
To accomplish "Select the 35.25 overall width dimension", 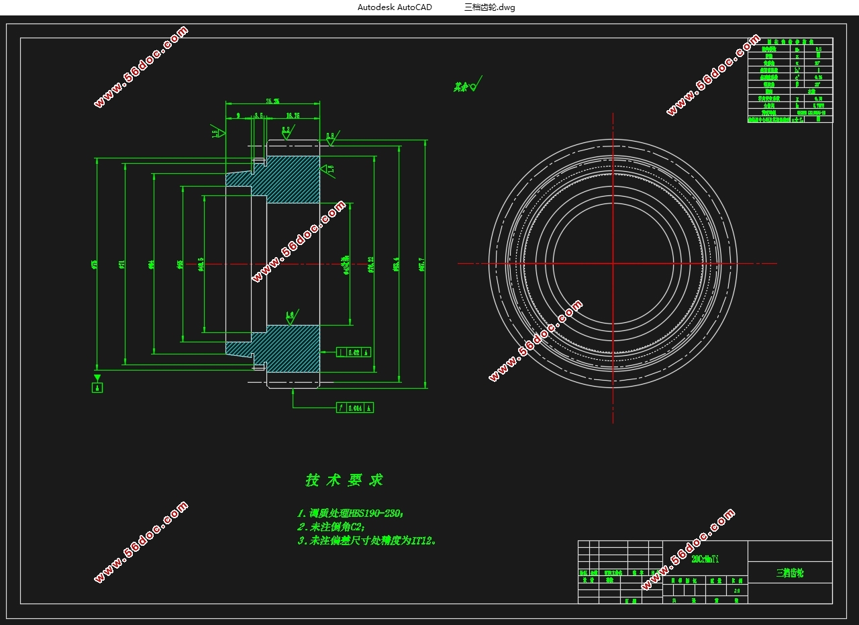I will tap(272, 101).
